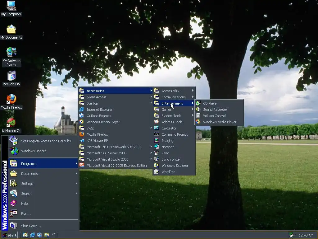The height and width of the screenshot is (239, 318).
Task: Expand the 7-Zip submenu arrow
Action: tap(151, 128)
